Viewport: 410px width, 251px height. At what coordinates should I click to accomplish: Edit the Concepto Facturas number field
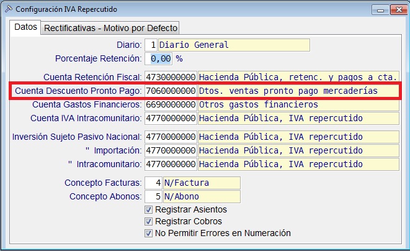coord(153,183)
